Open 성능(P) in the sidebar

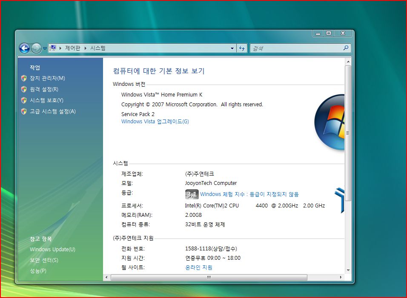[38, 271]
